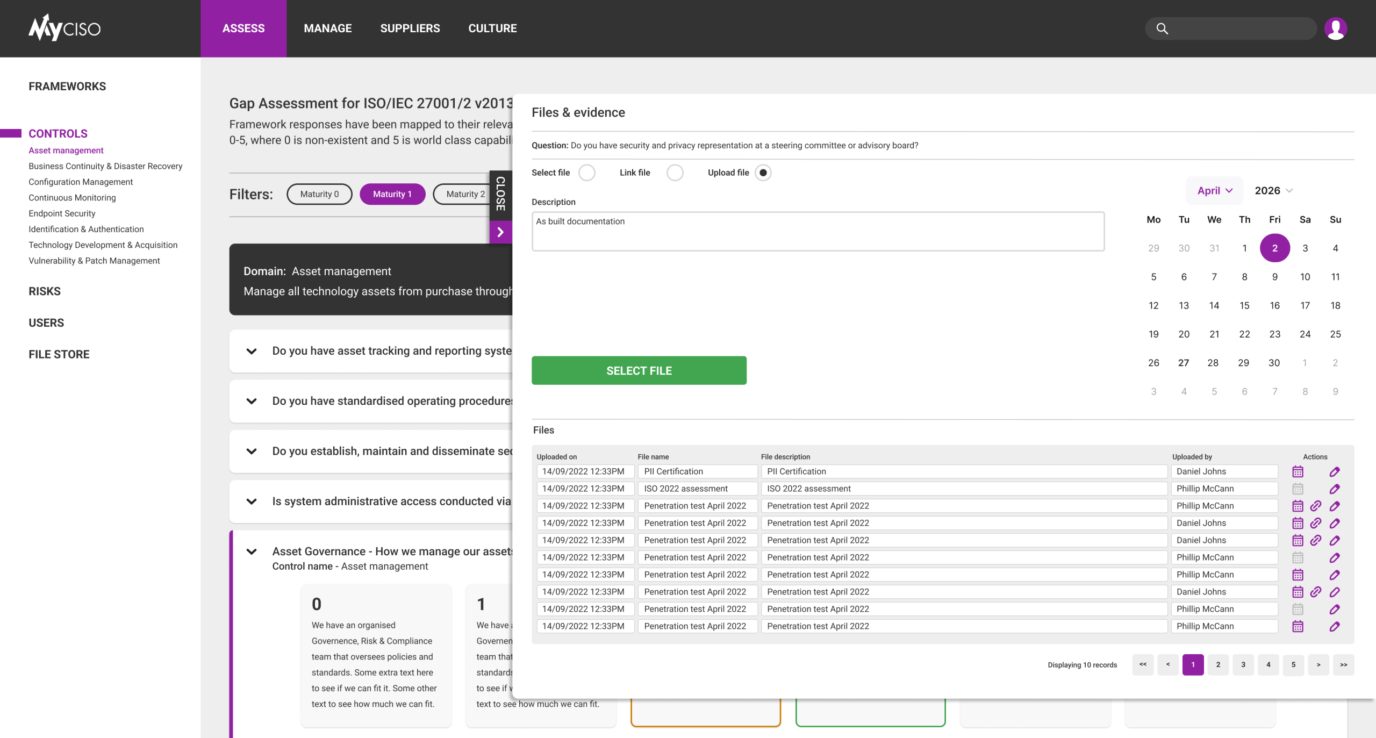Screen dimensions: 1376x738
Task: Select the 'Select file' radio button
Action: pyautogui.click(x=587, y=173)
